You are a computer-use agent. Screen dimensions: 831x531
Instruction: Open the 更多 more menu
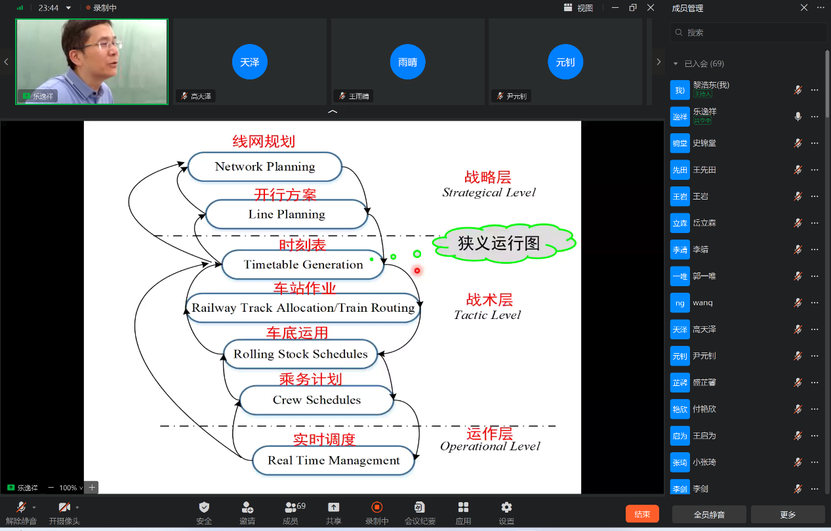coord(788,514)
